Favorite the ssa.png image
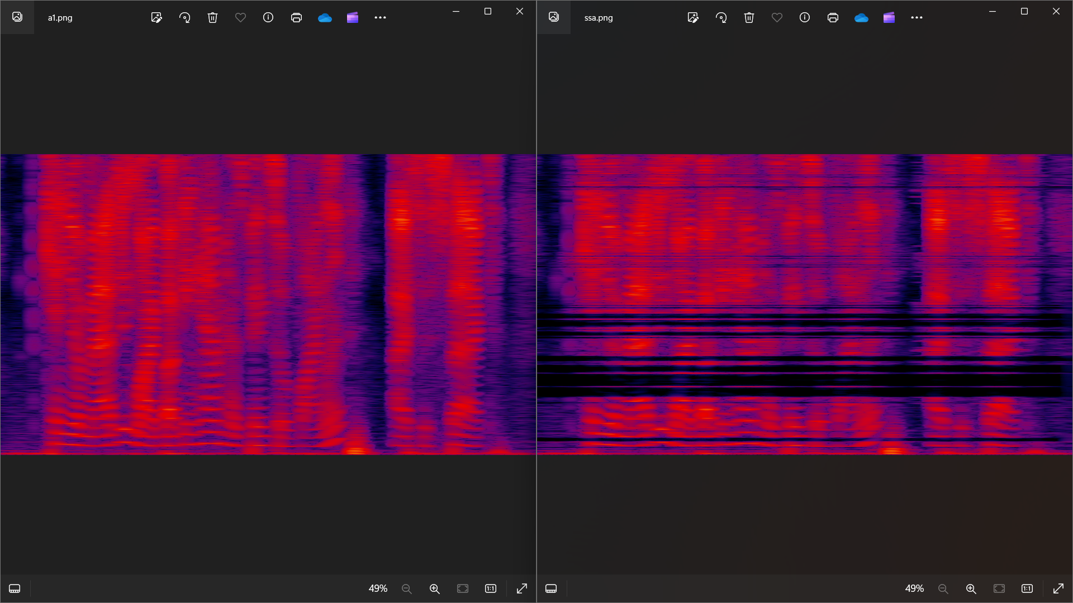Screen dimensions: 1073x603 click(777, 17)
